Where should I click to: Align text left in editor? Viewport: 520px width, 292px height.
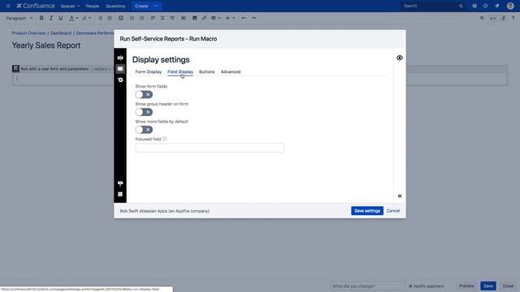click(153, 18)
